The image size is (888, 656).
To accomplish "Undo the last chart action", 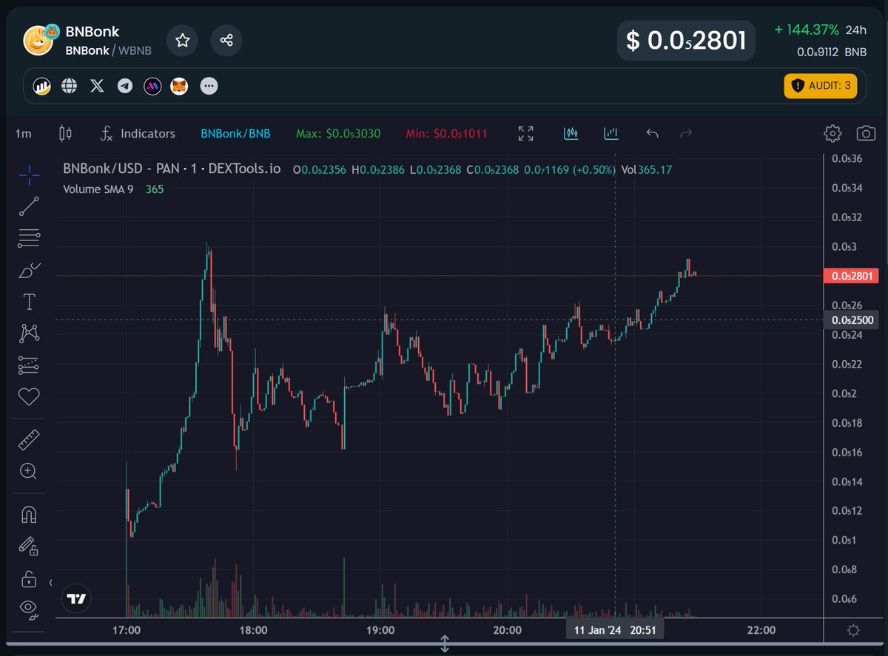I will [x=653, y=134].
